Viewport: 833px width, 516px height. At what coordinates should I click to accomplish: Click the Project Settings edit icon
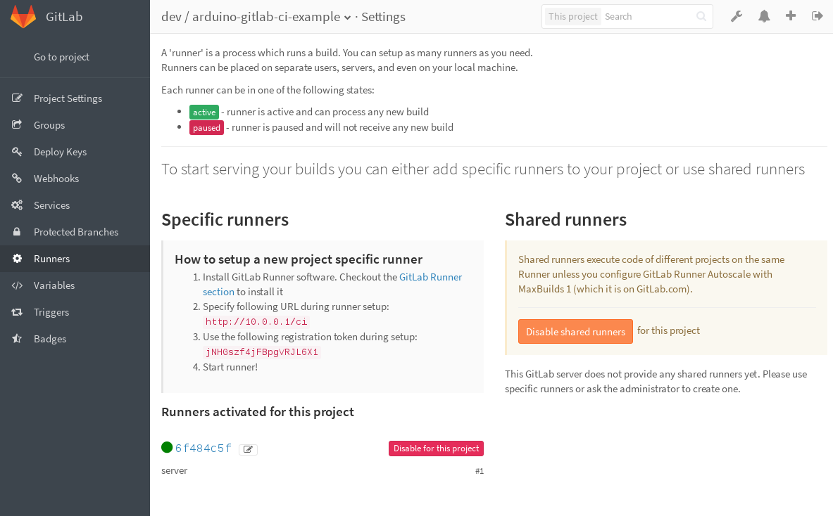pos(17,98)
